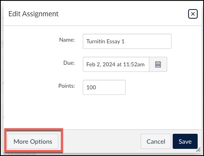Close the Edit Assignment dialog with X
204x156 pixels.
pos(193,14)
